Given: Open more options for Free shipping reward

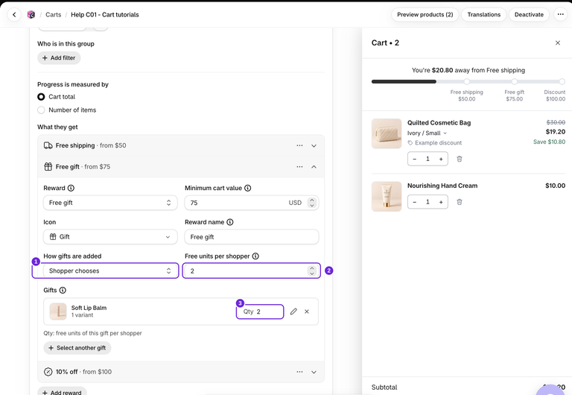Looking at the screenshot, I should [299, 145].
